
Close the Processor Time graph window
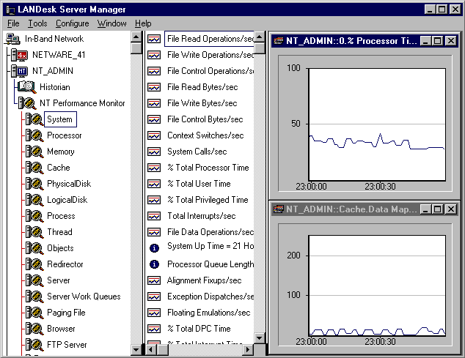tap(451, 40)
